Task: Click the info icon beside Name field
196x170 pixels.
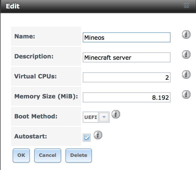Action: 186,34
